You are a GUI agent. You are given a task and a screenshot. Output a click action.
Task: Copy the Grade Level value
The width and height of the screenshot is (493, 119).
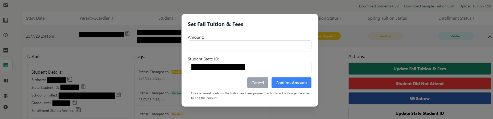tap(75, 102)
